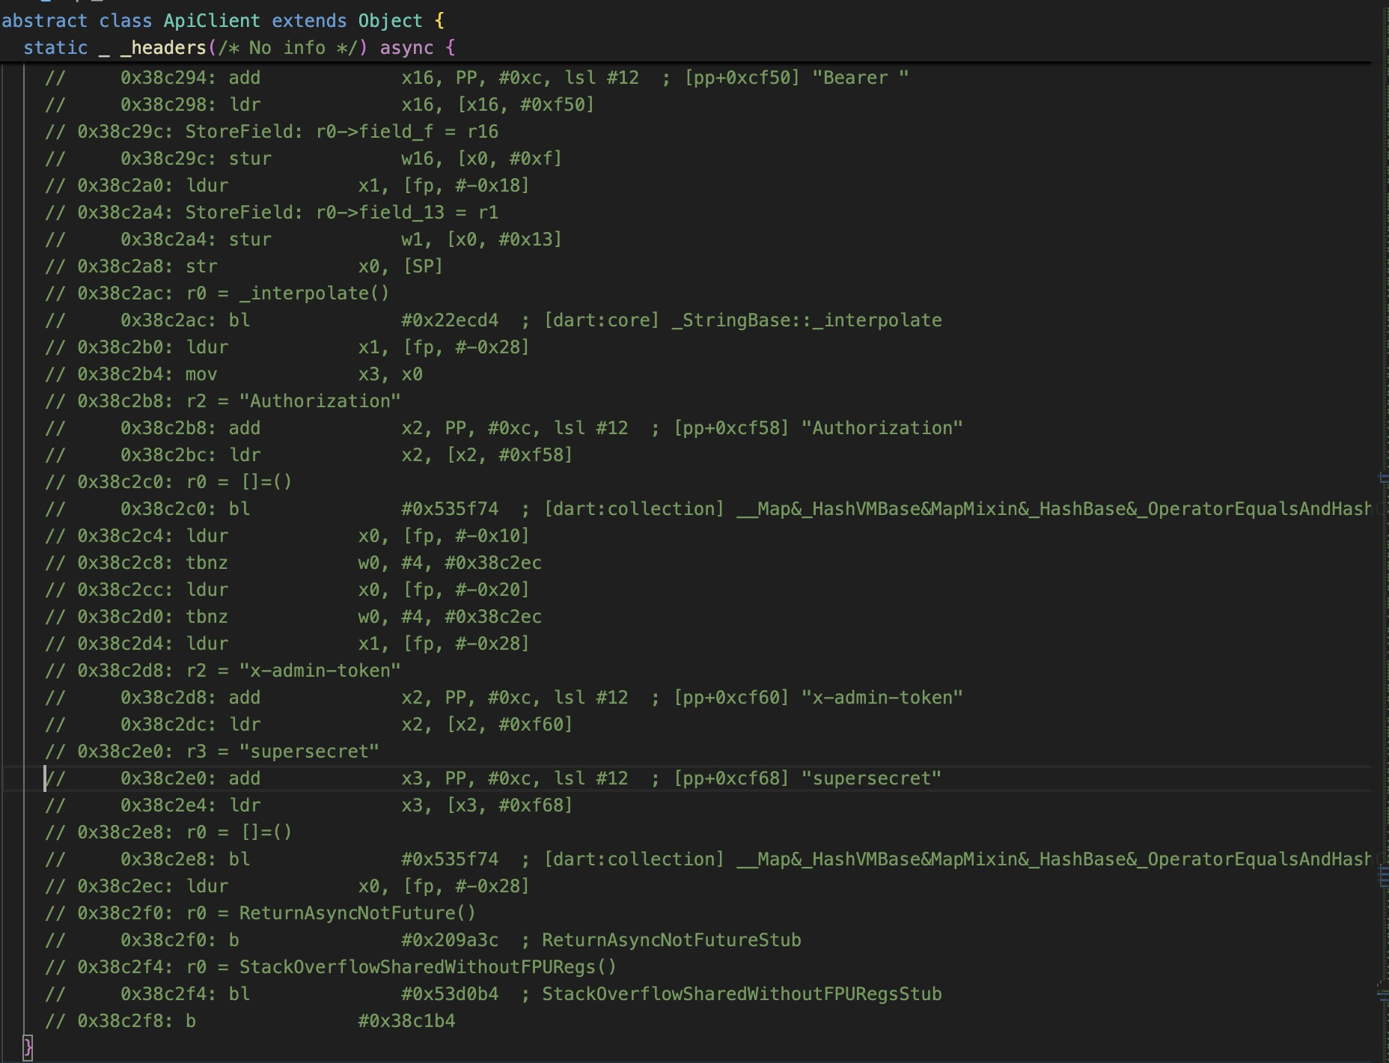The height and width of the screenshot is (1063, 1389).
Task: Click the closing brace at the file end
Action: pos(28,1047)
